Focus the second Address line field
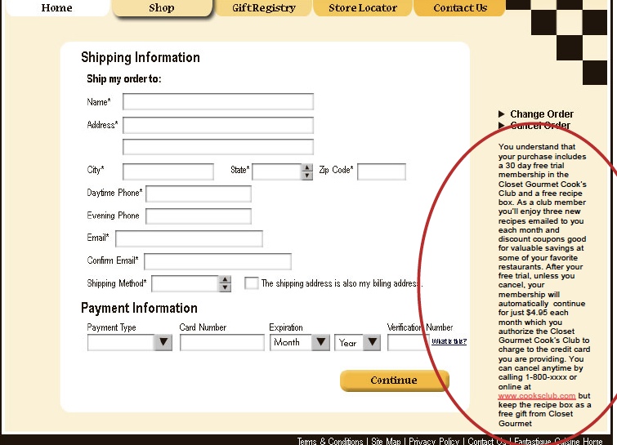 (218, 147)
